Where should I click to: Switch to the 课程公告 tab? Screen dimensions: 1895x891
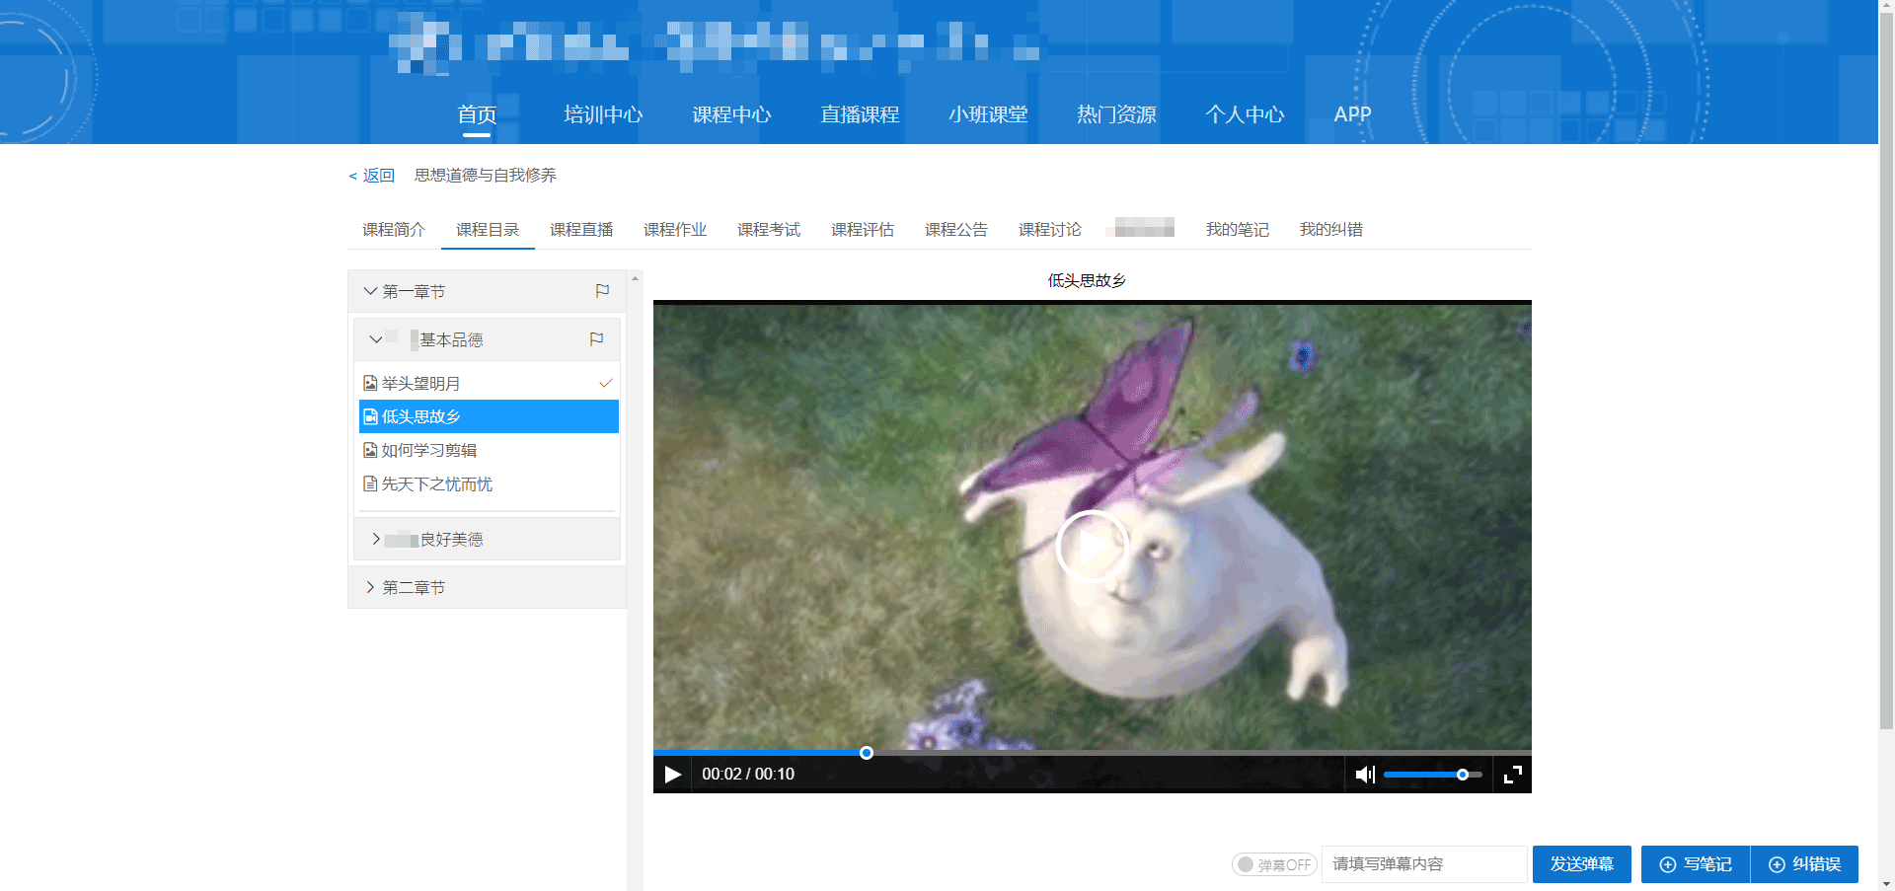pos(956,229)
